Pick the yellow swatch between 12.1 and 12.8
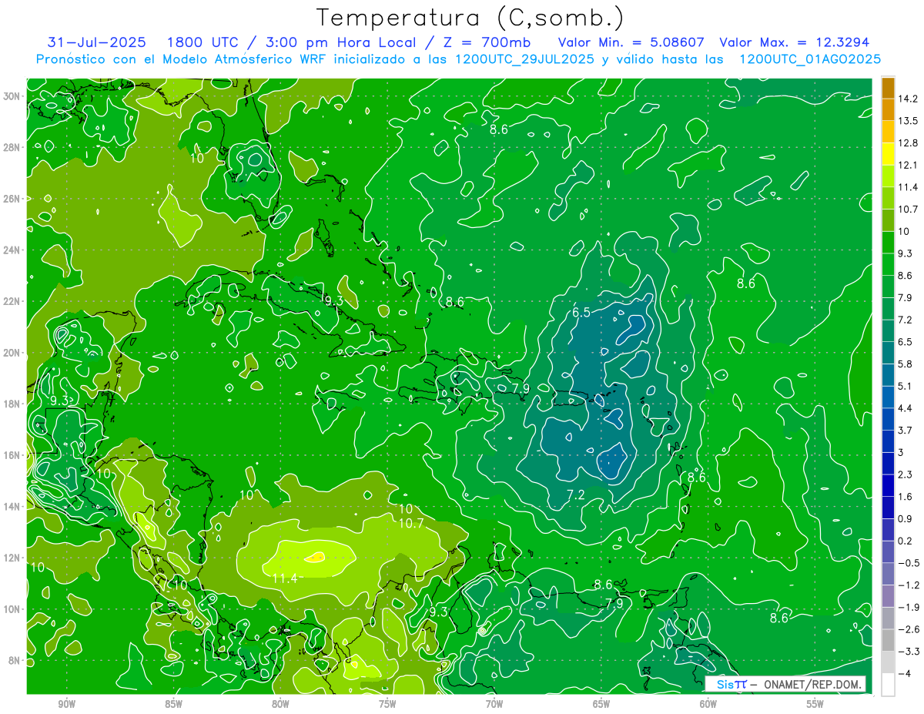 point(888,154)
